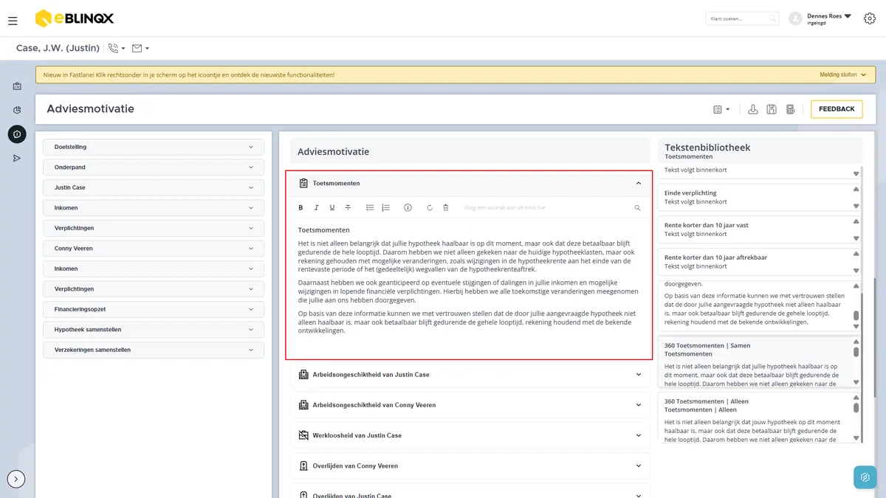Click the FEEDBACK button
The height and width of the screenshot is (498, 886).
point(837,109)
